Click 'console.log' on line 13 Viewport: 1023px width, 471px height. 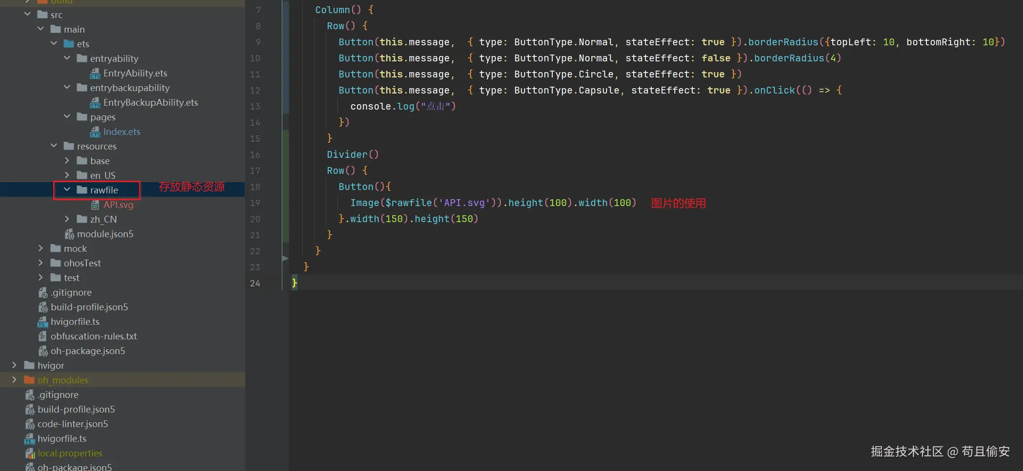tap(382, 106)
